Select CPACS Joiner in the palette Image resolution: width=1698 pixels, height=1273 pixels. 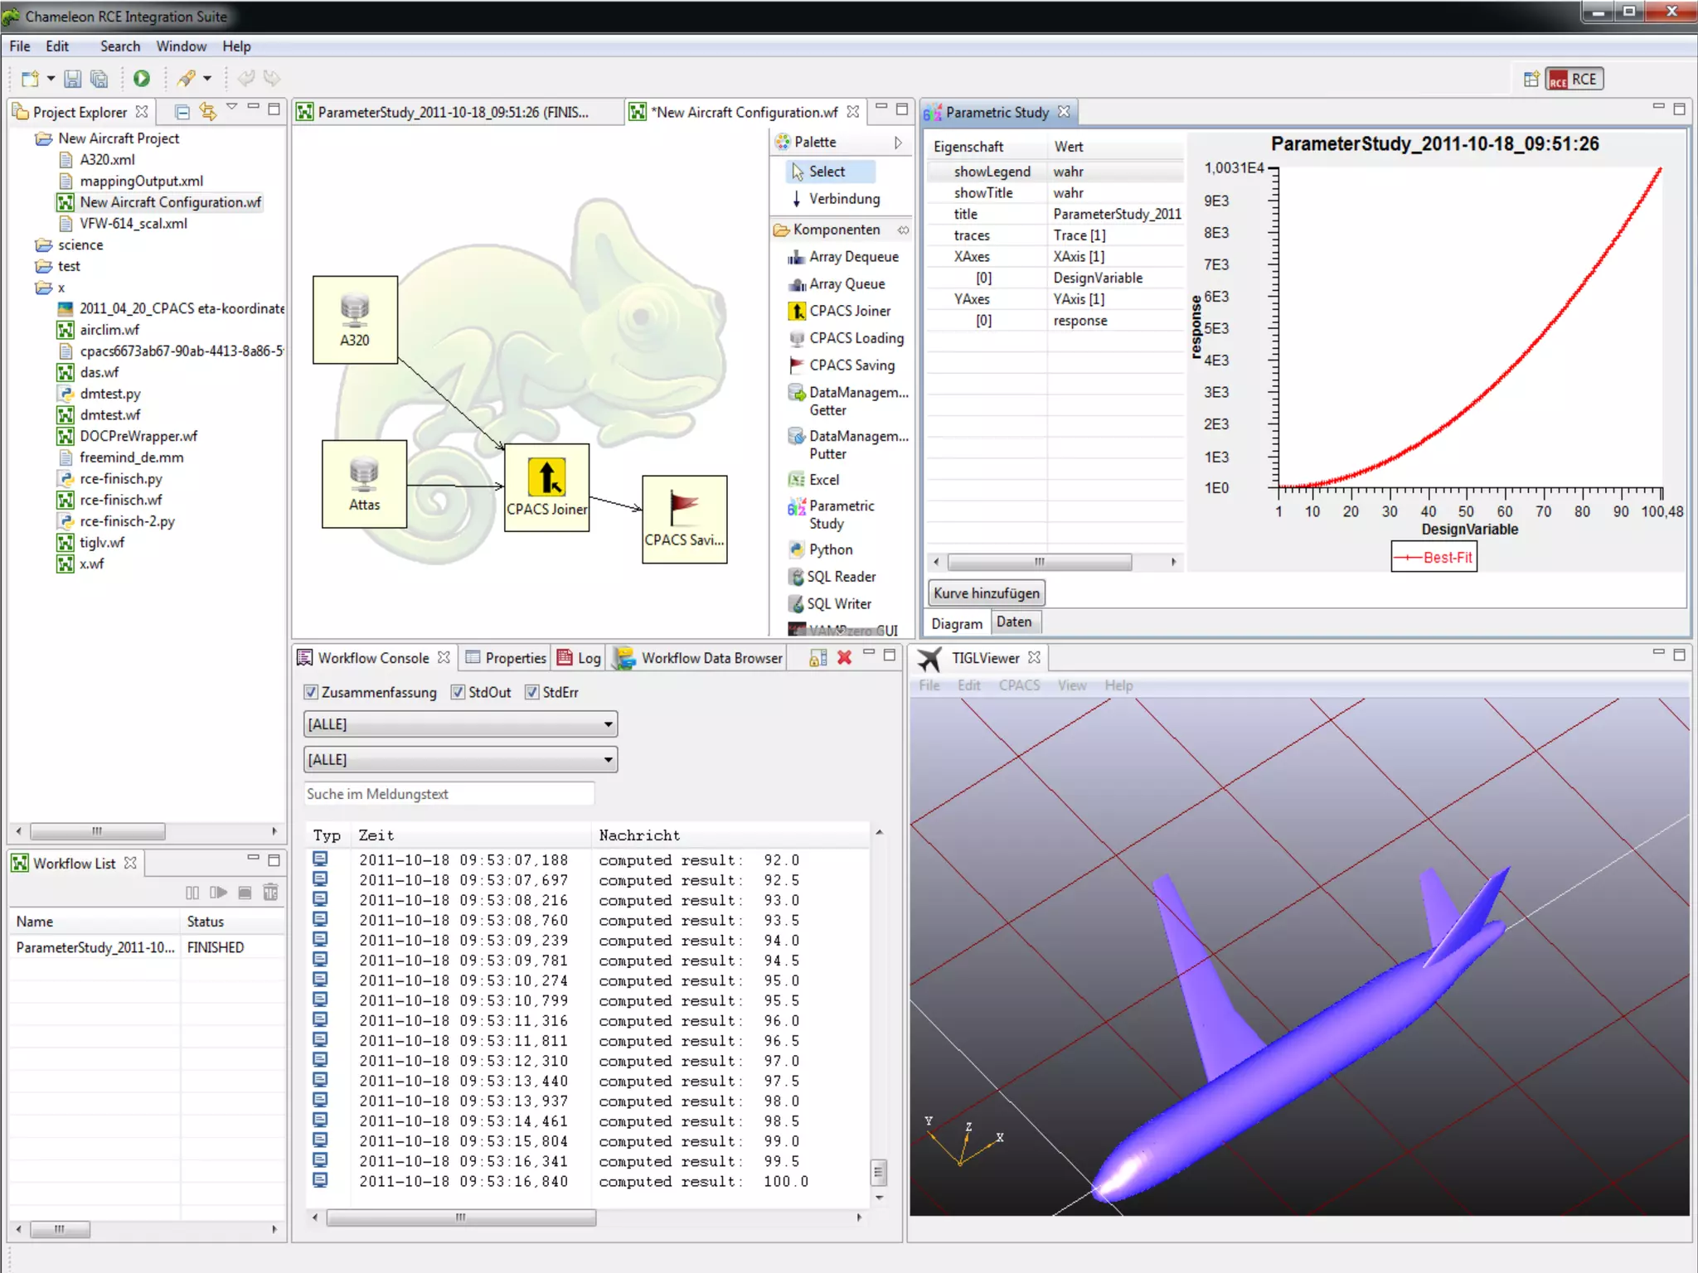(x=839, y=311)
